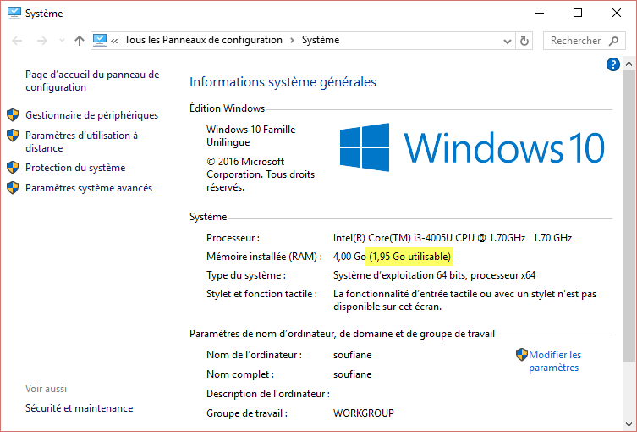Screen dimensions: 637x432
Task: Click Informations système générales heading
Action: 283,82
